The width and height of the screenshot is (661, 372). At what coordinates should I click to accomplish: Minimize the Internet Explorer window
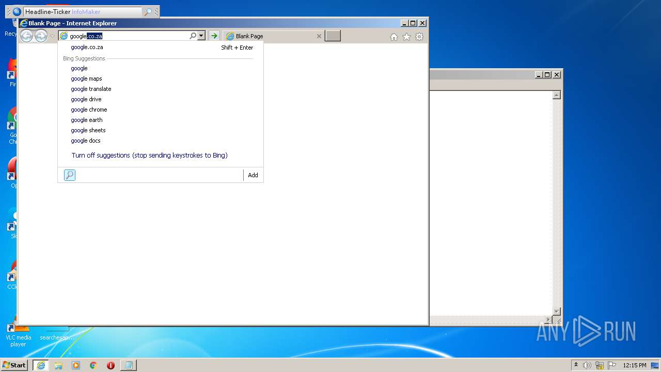404,23
